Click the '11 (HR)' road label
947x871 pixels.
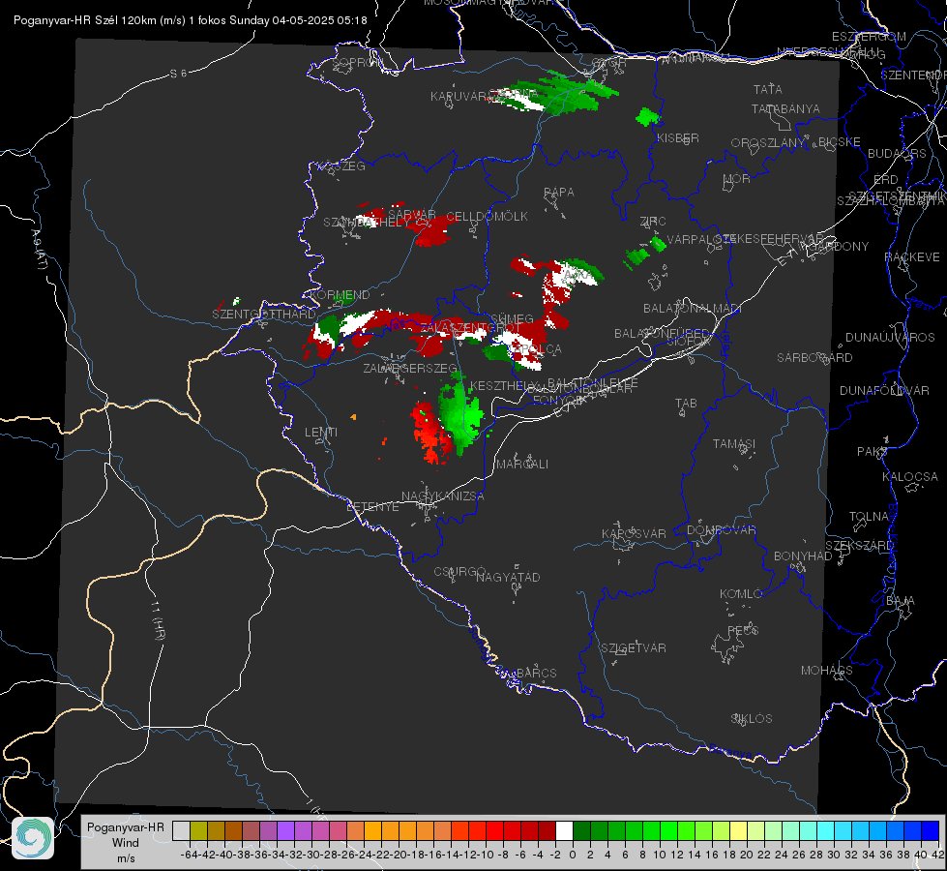point(159,620)
